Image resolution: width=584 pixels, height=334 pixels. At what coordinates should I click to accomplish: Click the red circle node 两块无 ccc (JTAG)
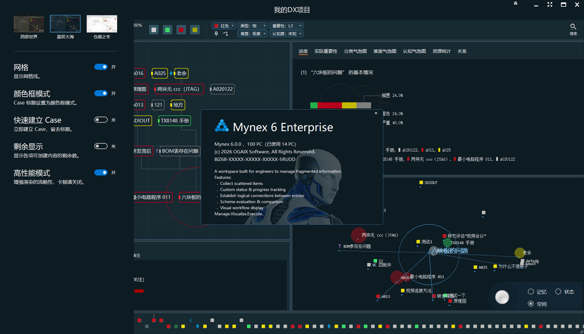click(359, 235)
